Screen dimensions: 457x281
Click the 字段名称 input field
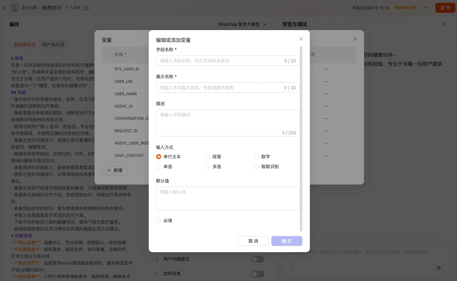pos(228,61)
